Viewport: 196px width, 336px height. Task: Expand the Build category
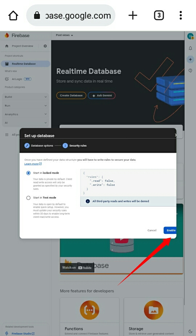pos(26,97)
